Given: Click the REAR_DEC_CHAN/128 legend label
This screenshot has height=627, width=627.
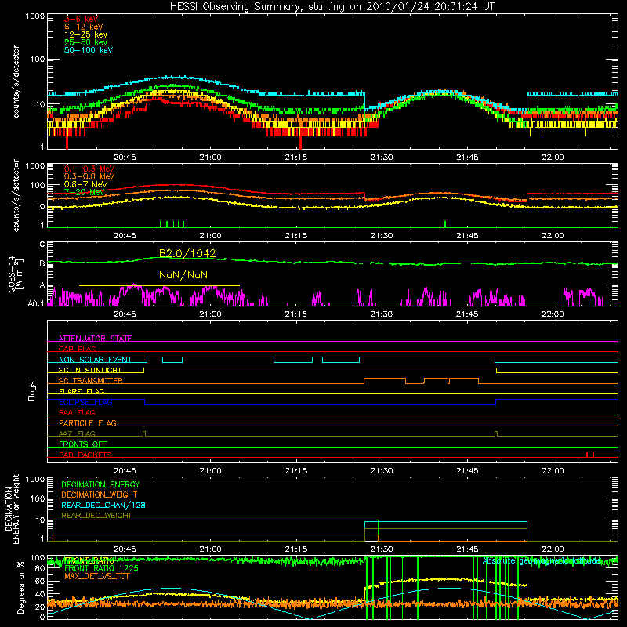Looking at the screenshot, I should point(103,505).
